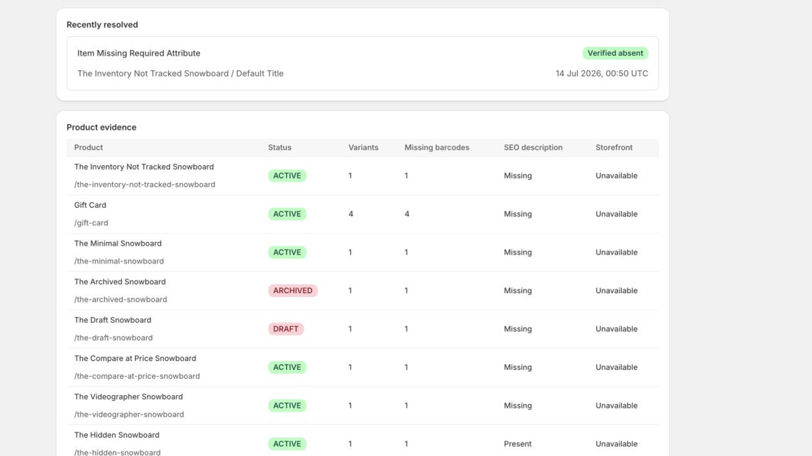Select Gift Card variants count 4
The image size is (812, 456).
pyautogui.click(x=351, y=214)
